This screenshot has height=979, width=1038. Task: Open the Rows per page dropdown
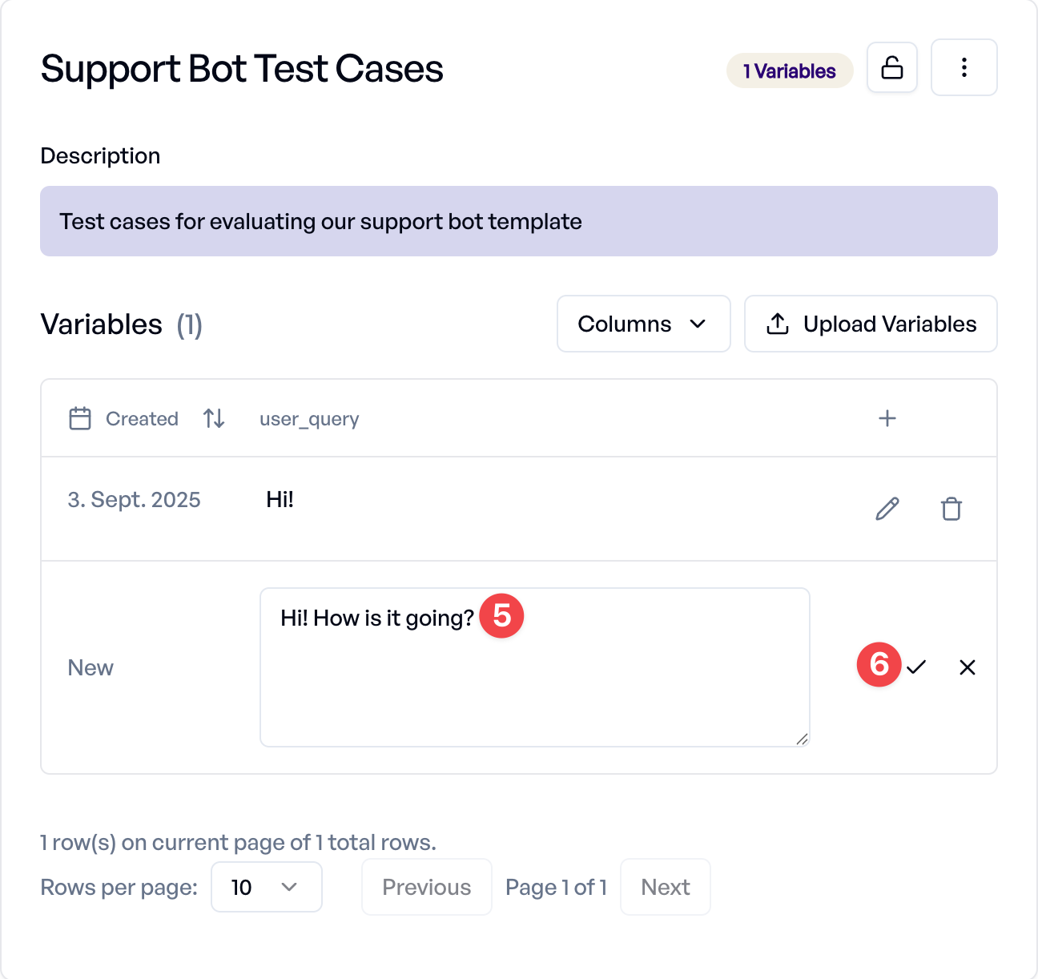tap(267, 887)
